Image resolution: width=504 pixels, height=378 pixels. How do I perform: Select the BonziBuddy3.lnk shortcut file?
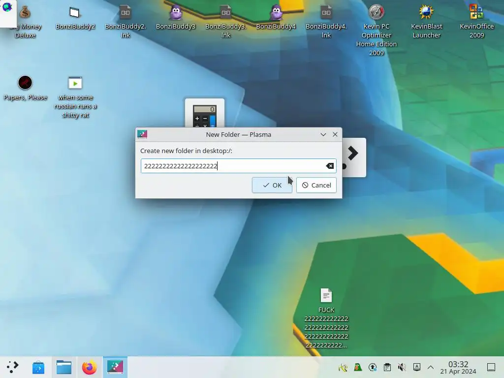click(x=225, y=22)
